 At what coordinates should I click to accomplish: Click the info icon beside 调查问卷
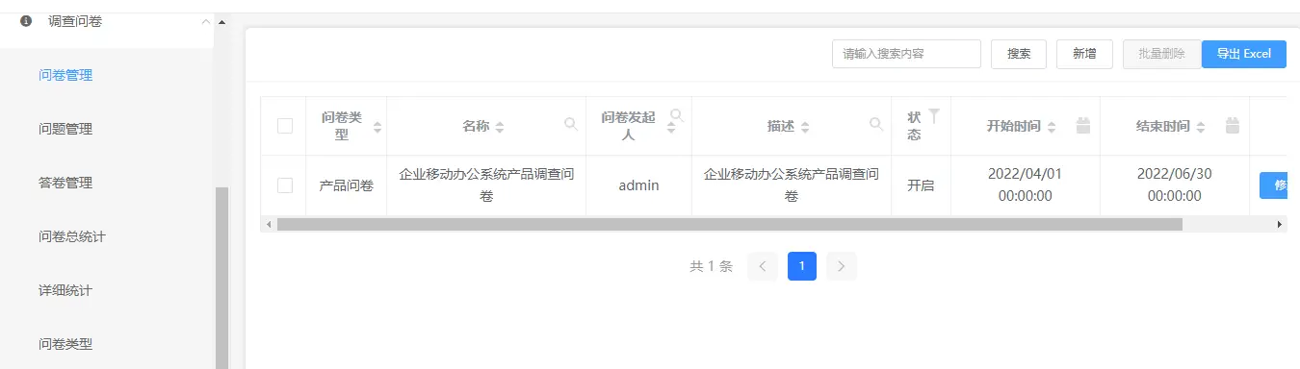[x=26, y=20]
